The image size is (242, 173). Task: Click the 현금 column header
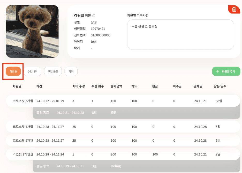tap(155, 86)
